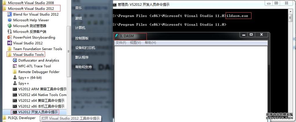Minimize the VS2012 command prompt window
Viewport: 296px width, 122px height.
(x=269, y=3)
